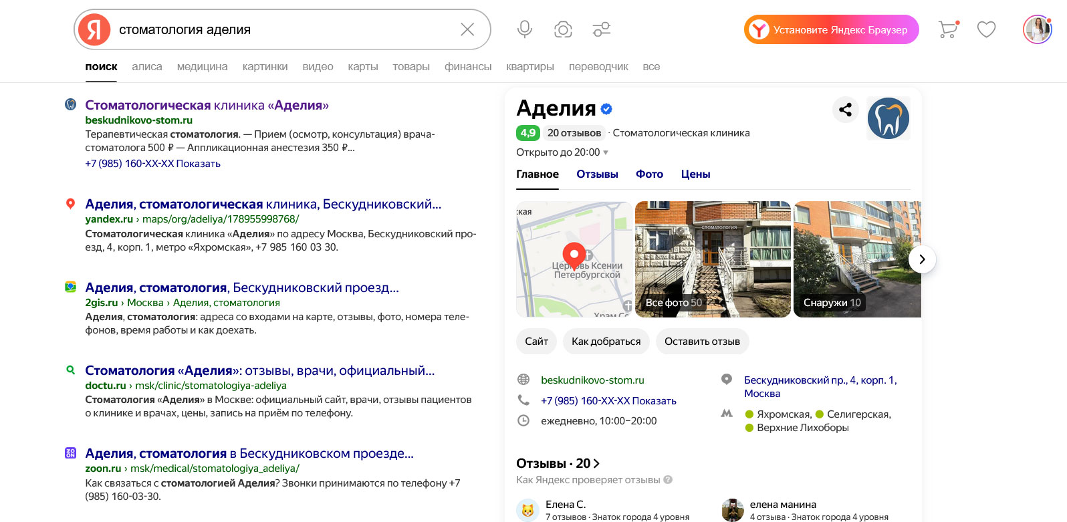Share the Аделия organization card
Image resolution: width=1067 pixels, height=522 pixels.
pyautogui.click(x=845, y=110)
